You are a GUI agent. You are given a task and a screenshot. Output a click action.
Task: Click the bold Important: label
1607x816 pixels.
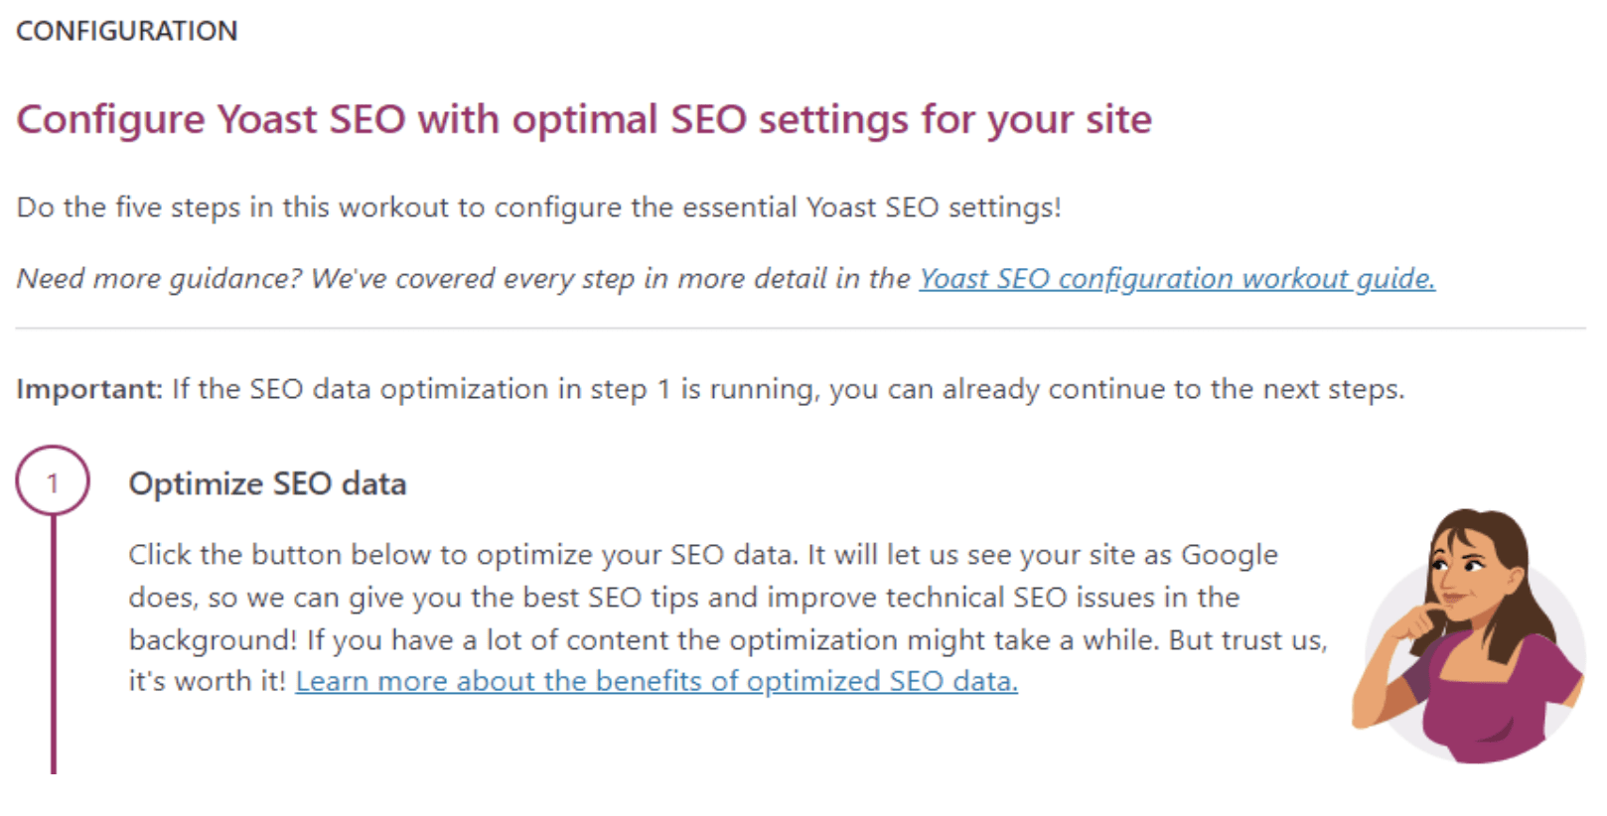click(x=89, y=389)
